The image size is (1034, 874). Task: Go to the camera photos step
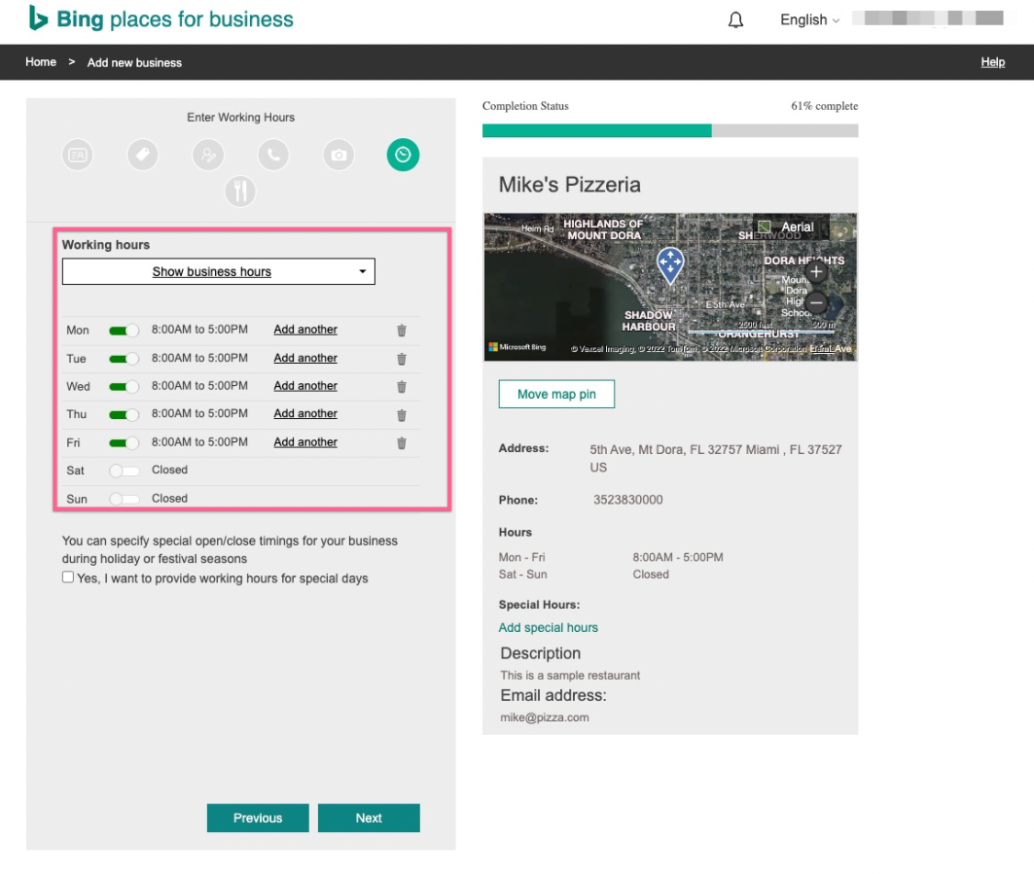click(339, 155)
